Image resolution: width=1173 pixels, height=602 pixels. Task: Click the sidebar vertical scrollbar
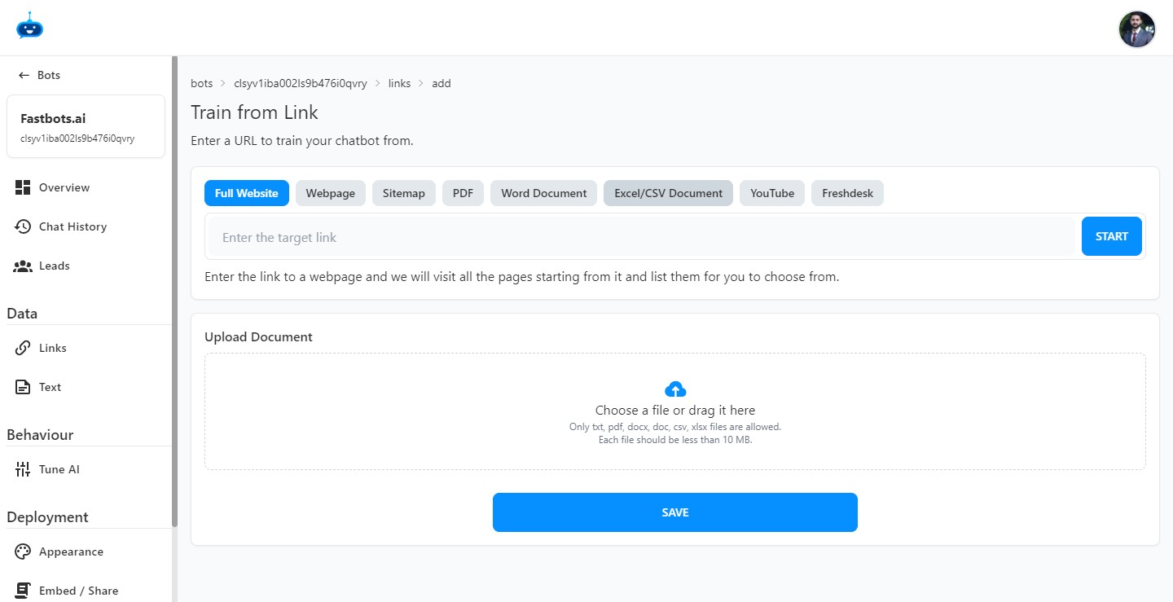pos(174,291)
